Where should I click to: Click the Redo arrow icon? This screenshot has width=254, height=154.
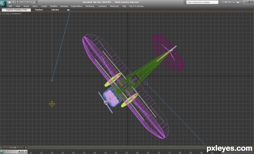(27, 2)
